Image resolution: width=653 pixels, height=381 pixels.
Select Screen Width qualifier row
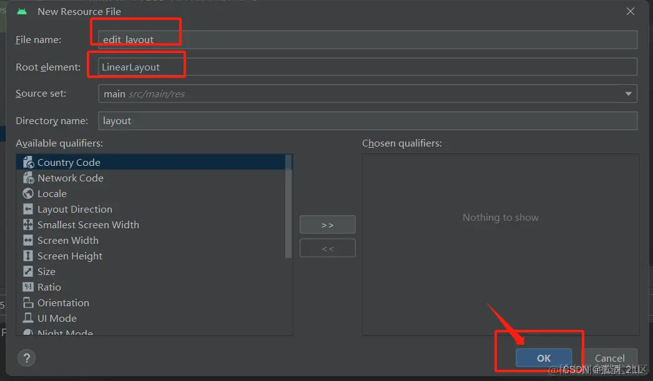tap(150, 241)
